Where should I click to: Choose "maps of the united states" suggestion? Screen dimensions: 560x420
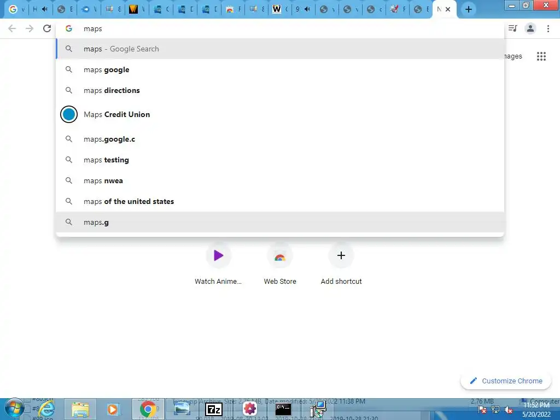pyautogui.click(x=280, y=201)
